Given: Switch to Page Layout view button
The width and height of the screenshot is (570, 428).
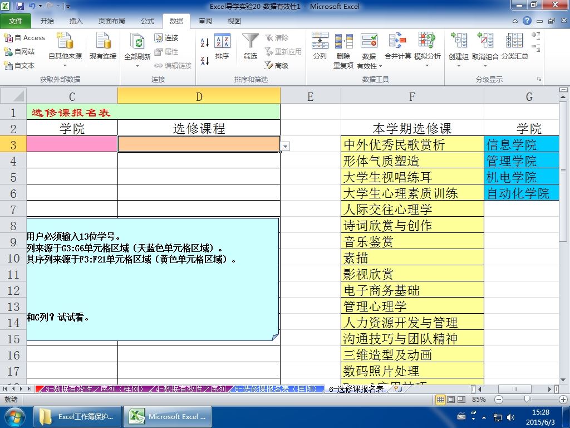Looking at the screenshot, I should tap(451, 400).
